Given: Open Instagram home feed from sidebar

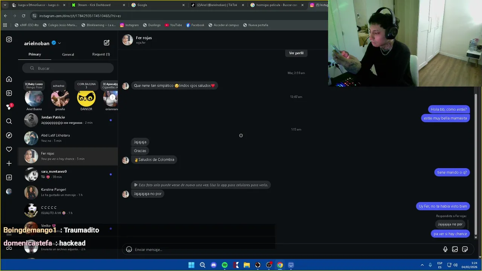Looking at the screenshot, I should coord(9,79).
